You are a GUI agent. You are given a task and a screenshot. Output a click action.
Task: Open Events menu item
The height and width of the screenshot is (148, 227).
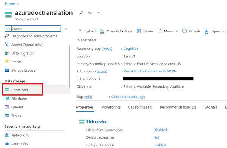click(x=16, y=62)
